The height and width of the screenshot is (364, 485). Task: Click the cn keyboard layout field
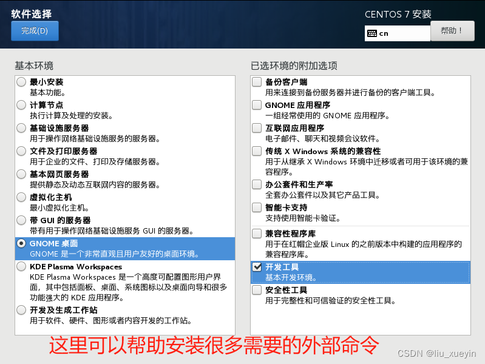(x=398, y=33)
